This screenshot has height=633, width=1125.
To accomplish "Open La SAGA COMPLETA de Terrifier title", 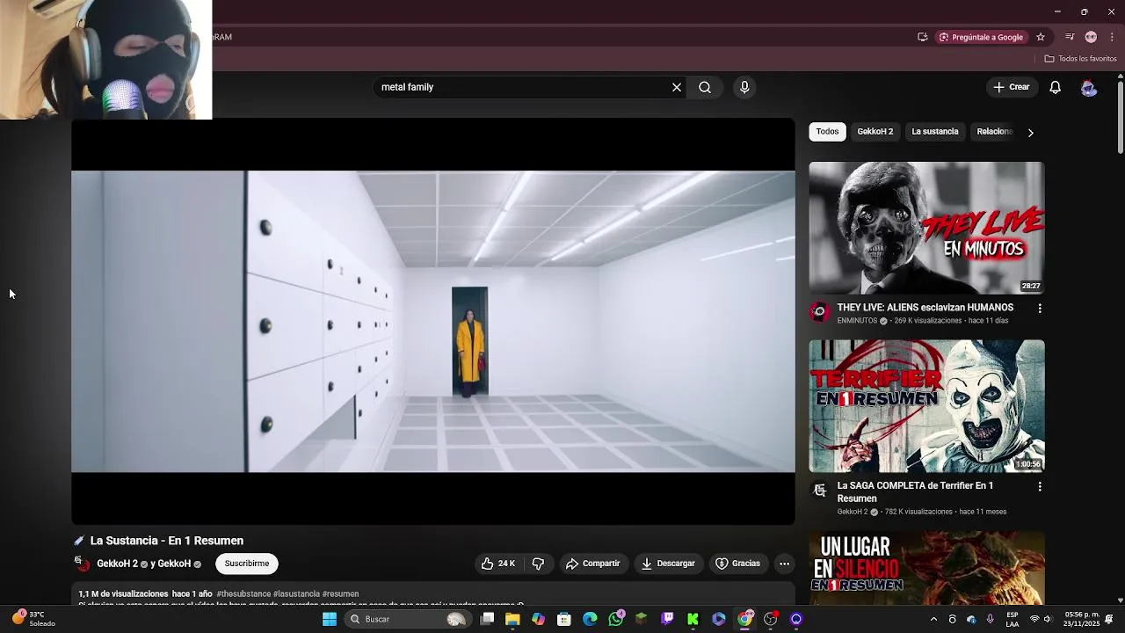I will (x=915, y=491).
